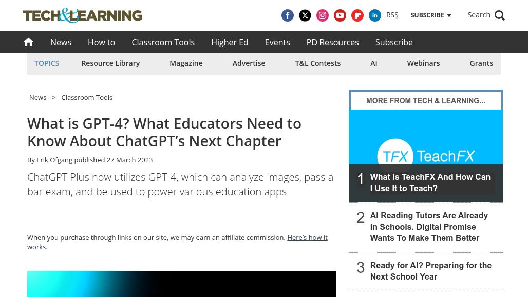Image resolution: width=528 pixels, height=297 pixels.
Task: Go to the Higher Ed section
Action: 230,42
